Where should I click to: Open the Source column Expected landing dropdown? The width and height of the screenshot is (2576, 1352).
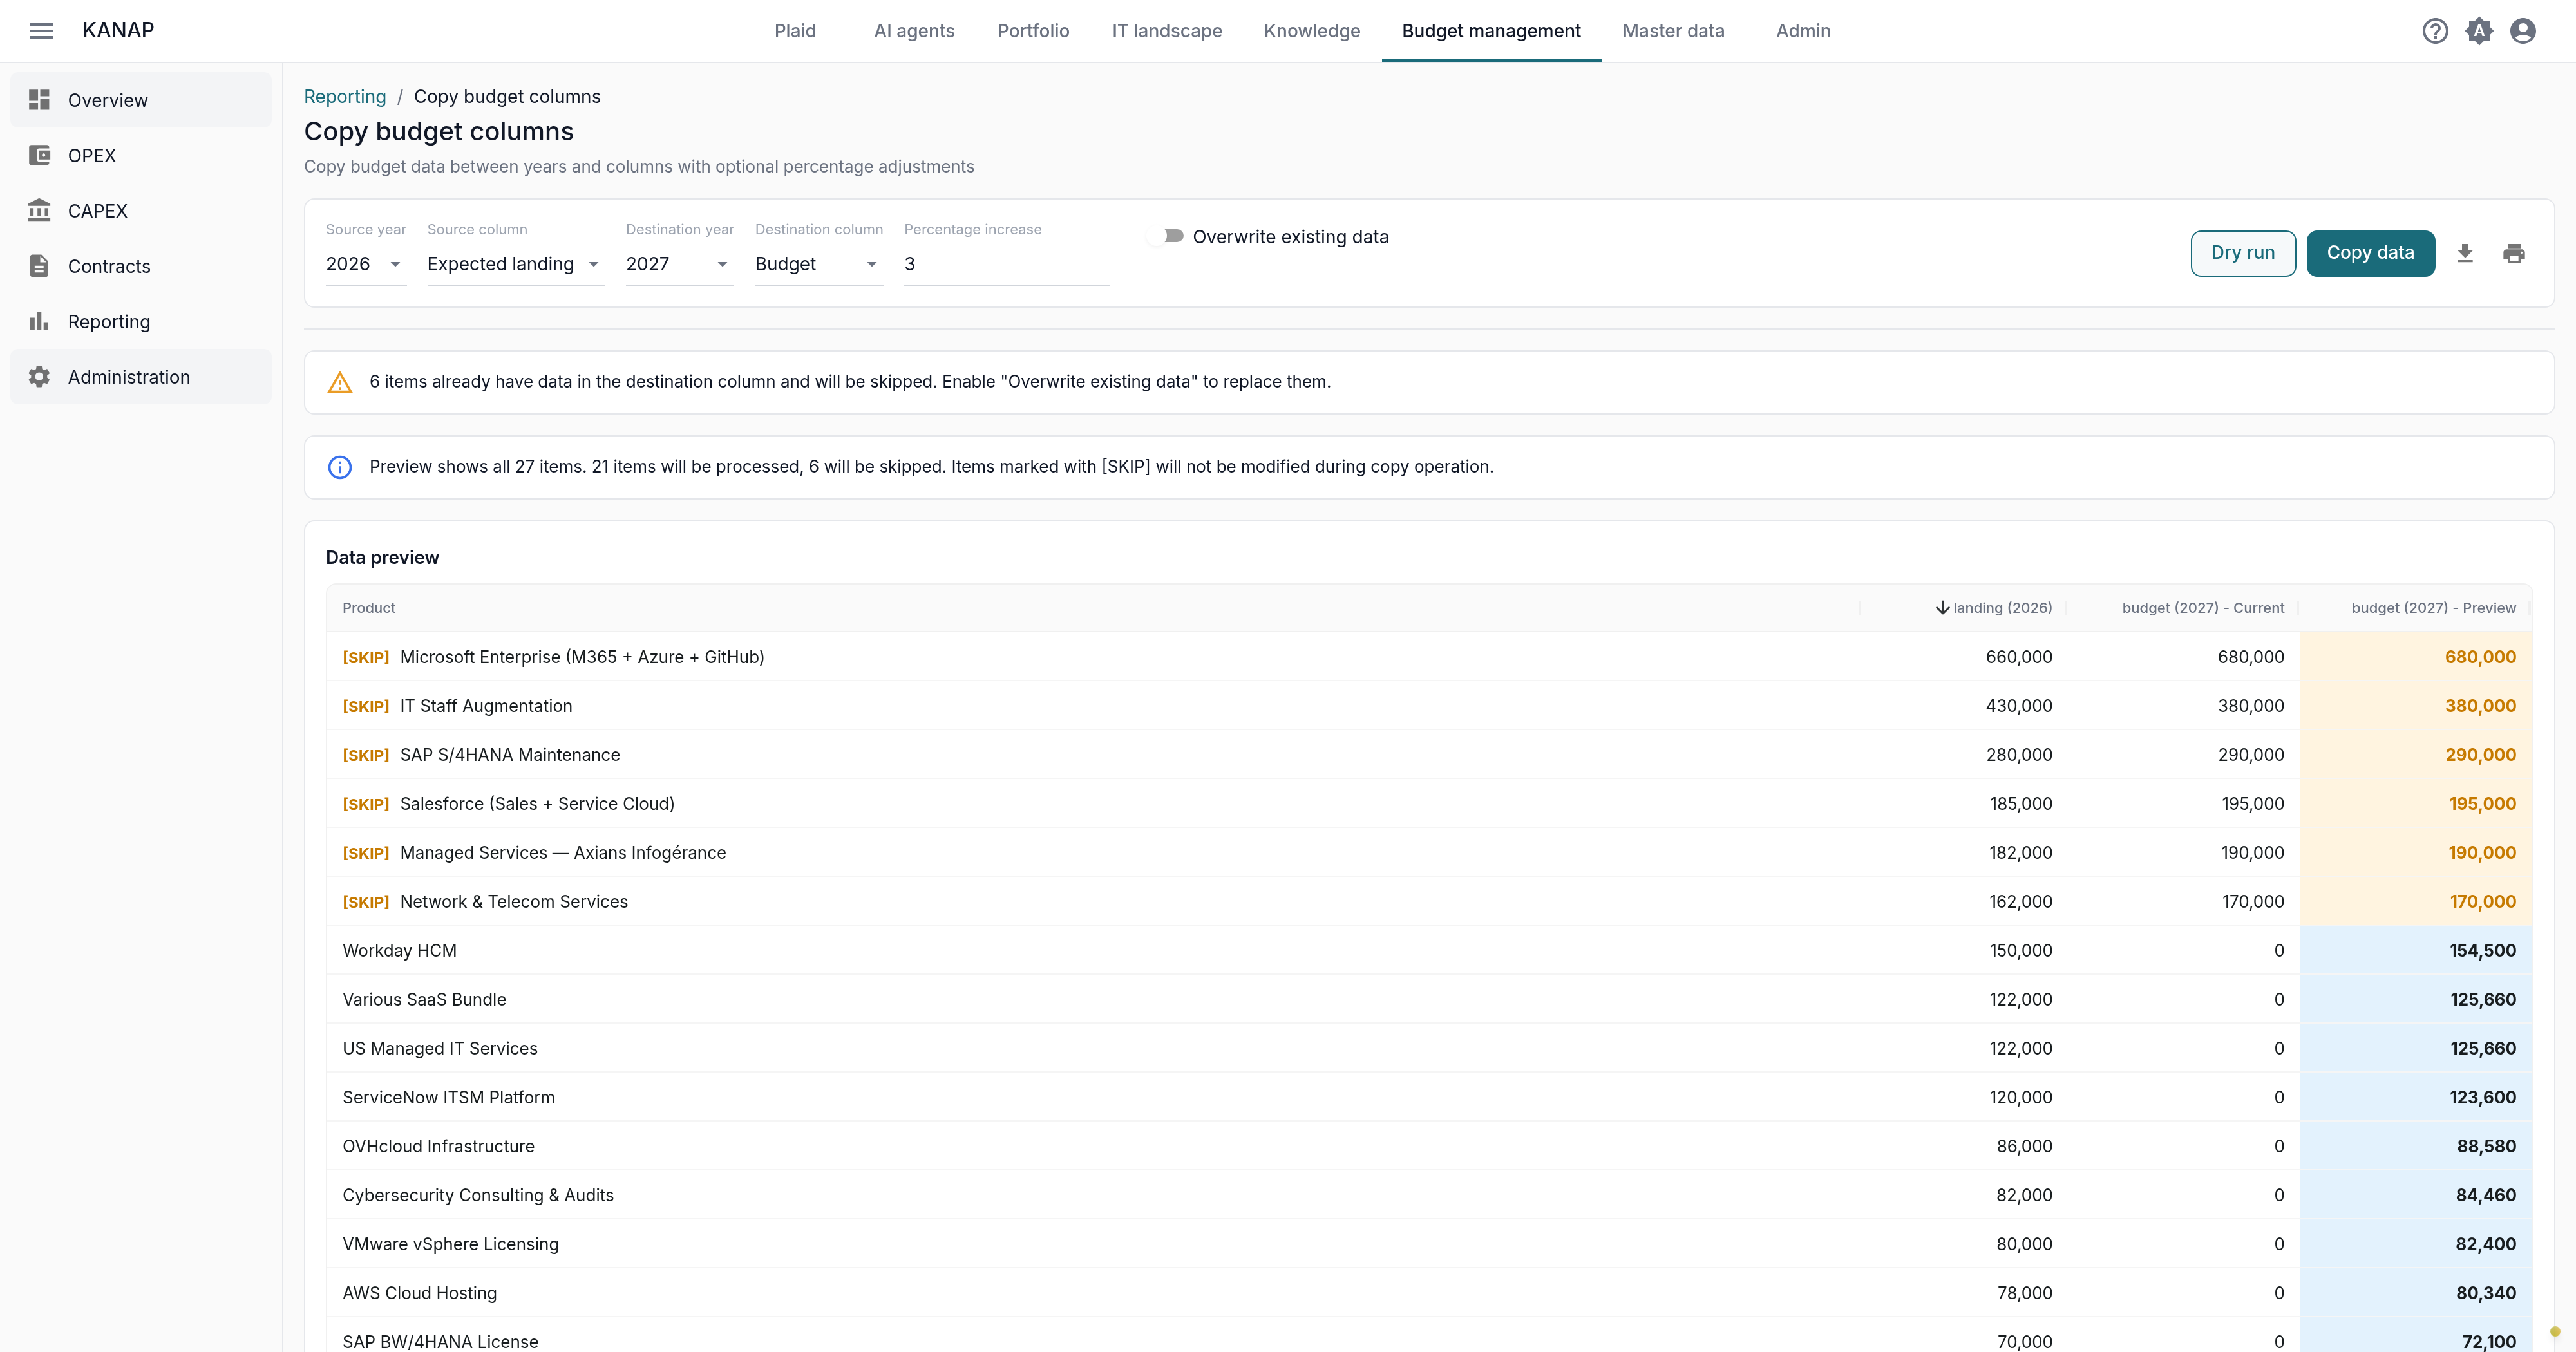pyautogui.click(x=516, y=264)
